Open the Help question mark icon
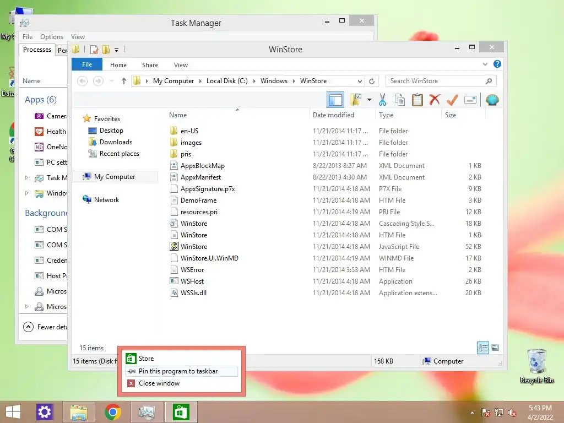Screen dimensions: 564x423 tap(497, 64)
